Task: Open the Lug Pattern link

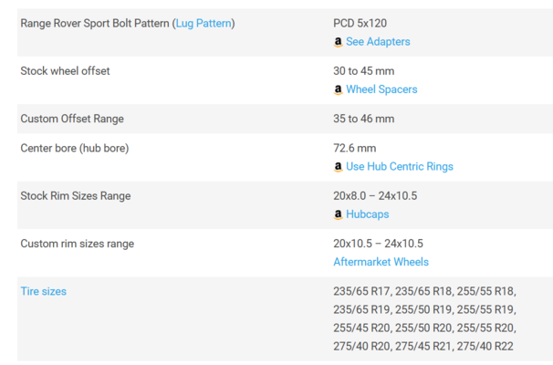Action: coord(203,24)
